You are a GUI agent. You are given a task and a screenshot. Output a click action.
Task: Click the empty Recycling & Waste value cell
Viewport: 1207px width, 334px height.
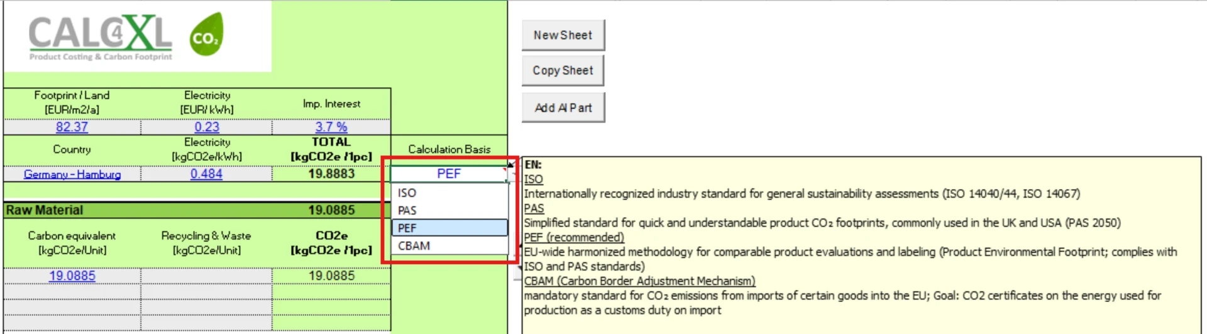pos(206,276)
